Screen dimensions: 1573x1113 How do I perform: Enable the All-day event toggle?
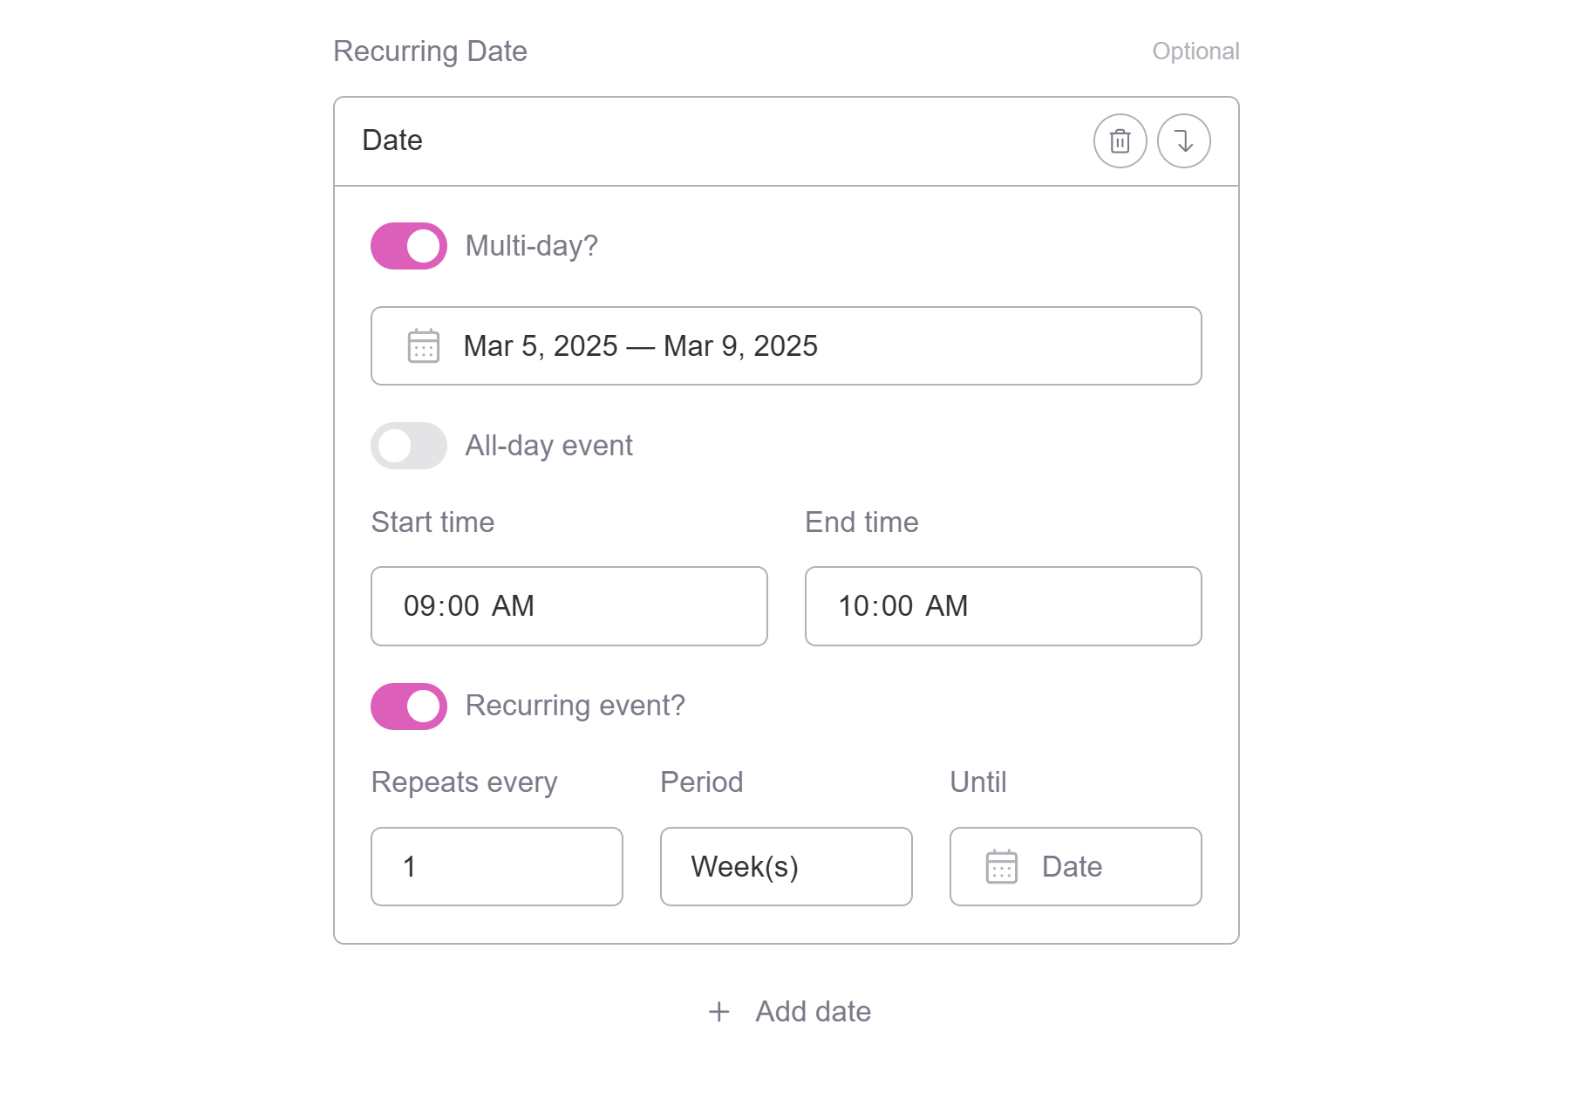click(x=408, y=445)
